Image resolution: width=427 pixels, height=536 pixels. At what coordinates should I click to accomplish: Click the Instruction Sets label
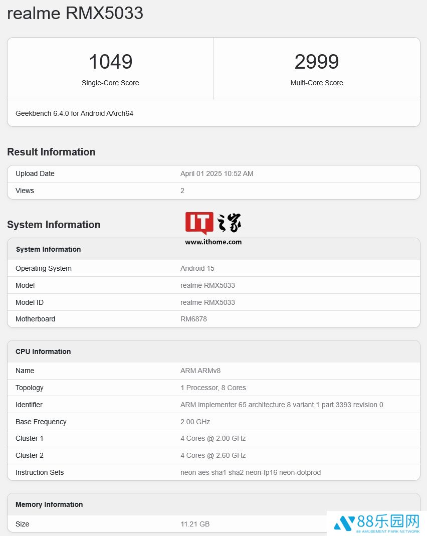pos(40,472)
